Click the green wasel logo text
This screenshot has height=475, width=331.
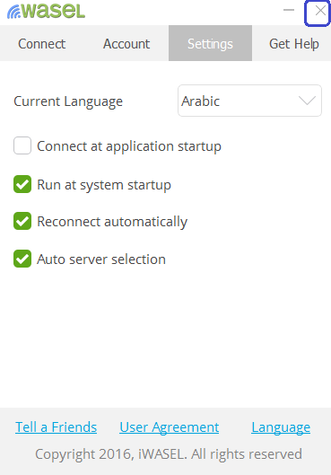[x=54, y=11]
